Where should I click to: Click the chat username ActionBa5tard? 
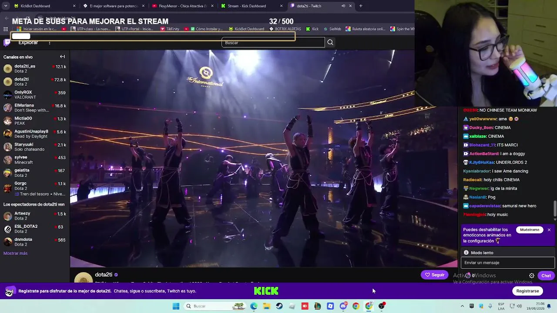tap(484, 154)
